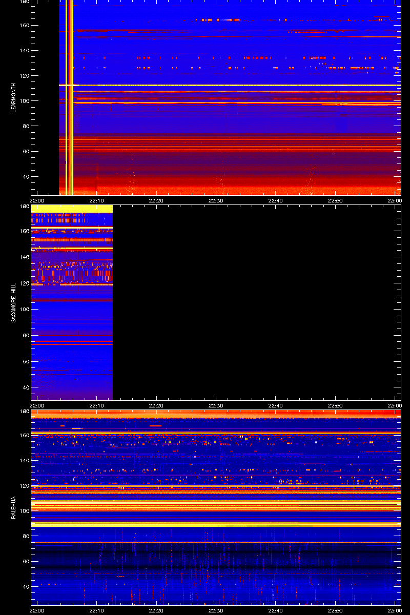The width and height of the screenshot is (410, 615).
Task: Click the SAGAMORE HILL axis label
Action: [14, 302]
